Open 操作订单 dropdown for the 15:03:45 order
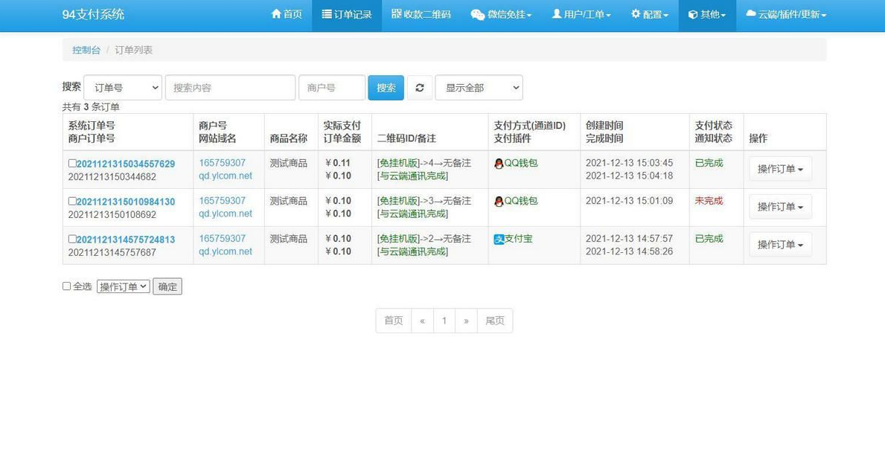This screenshot has height=456, width=885. click(x=781, y=169)
